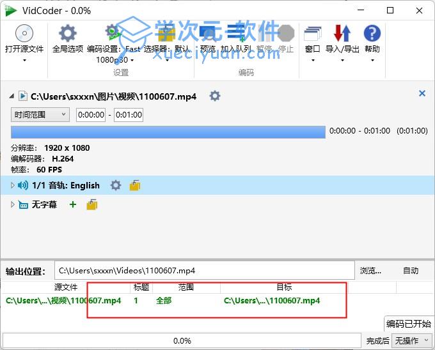Sort queue by destination column
435x350 pixels.
point(284,287)
